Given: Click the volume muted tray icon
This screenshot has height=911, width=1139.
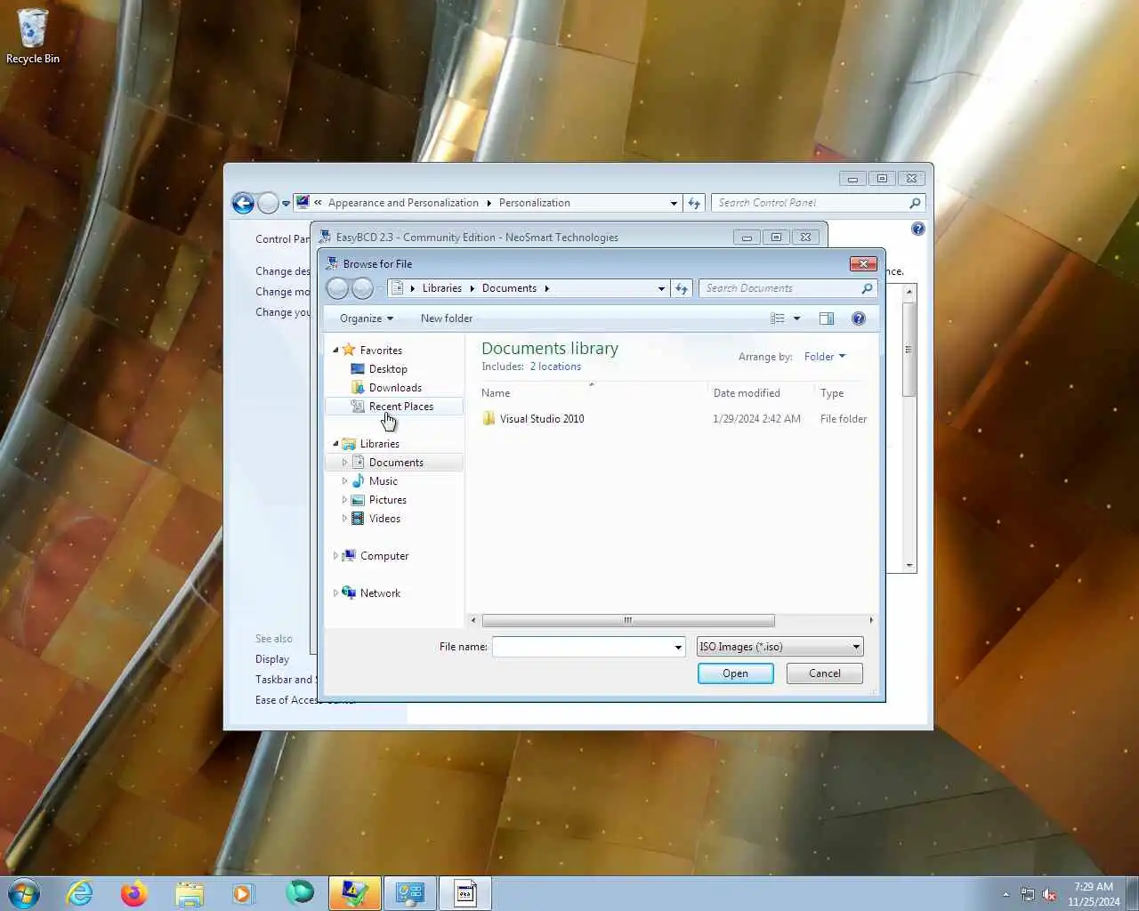Looking at the screenshot, I should pyautogui.click(x=1049, y=894).
